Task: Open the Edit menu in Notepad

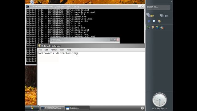Action: 46,50
